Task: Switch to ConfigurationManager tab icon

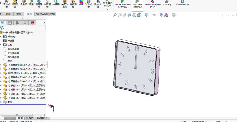Action: pyautogui.click(x=17, y=23)
